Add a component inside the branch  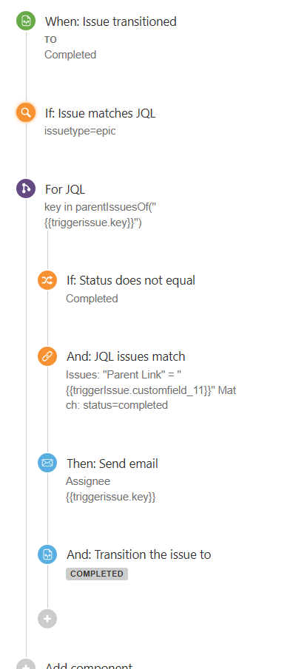click(47, 619)
